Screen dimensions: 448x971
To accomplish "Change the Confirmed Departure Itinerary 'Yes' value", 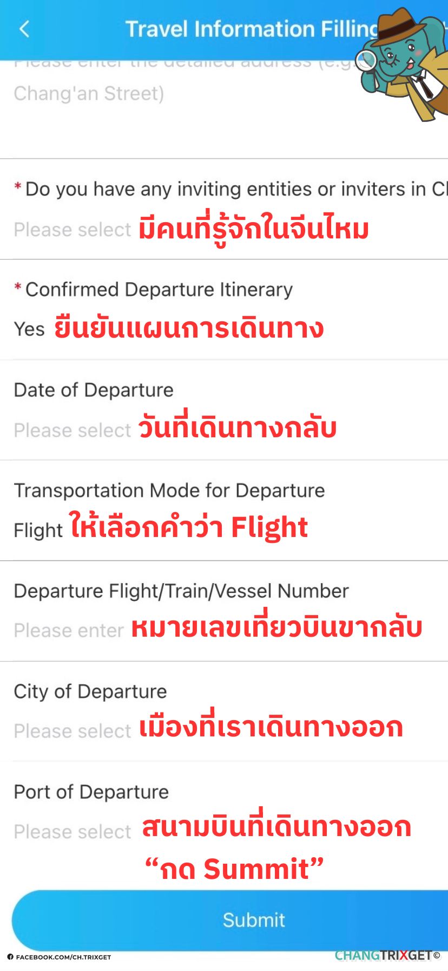I will [29, 329].
